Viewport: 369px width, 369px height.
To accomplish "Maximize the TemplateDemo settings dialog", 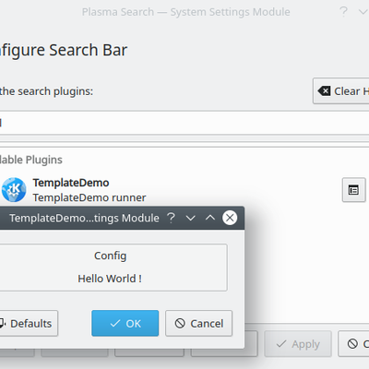I will coord(210,218).
